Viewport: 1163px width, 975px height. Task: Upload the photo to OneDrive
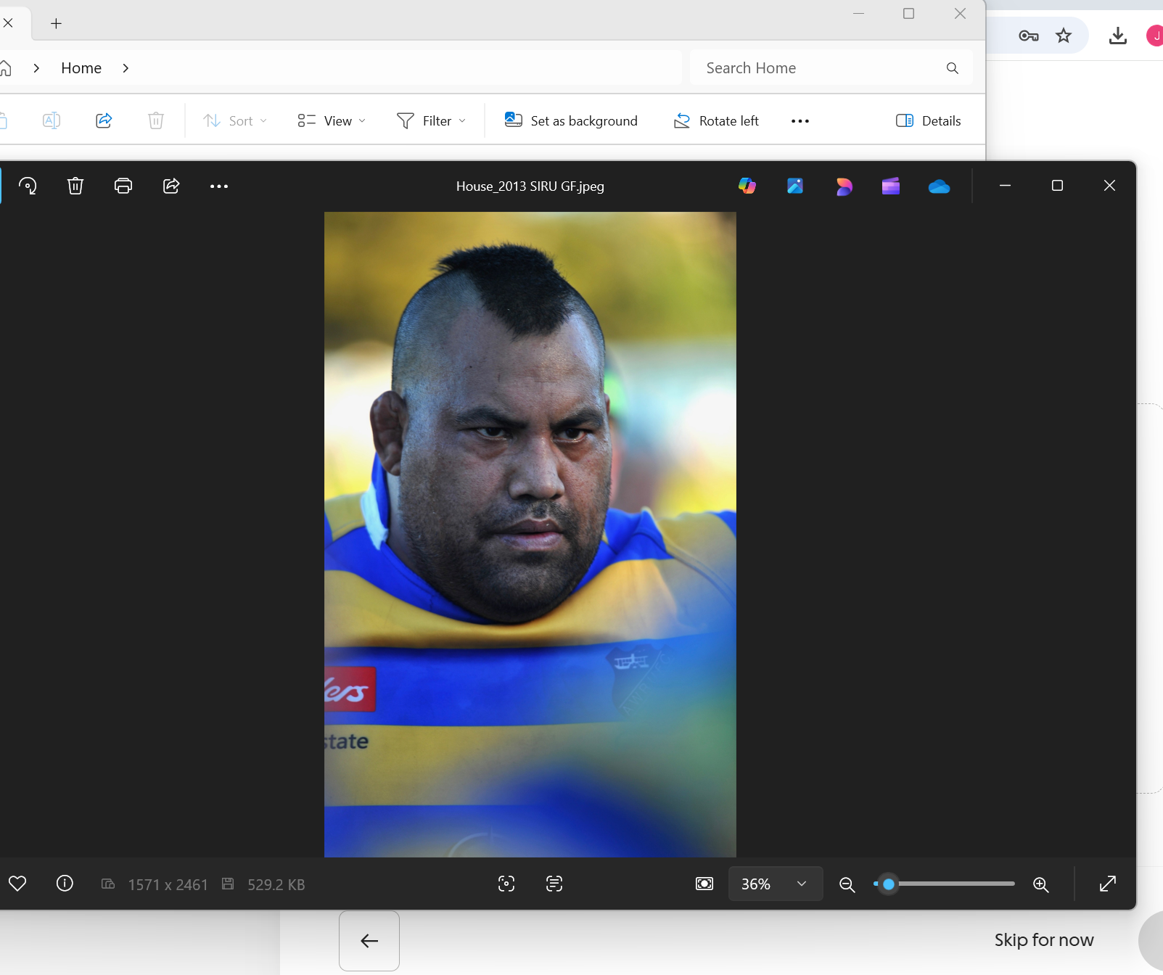tap(939, 186)
